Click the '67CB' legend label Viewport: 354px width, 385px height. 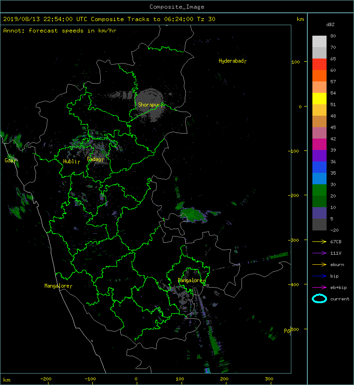[x=336, y=242]
